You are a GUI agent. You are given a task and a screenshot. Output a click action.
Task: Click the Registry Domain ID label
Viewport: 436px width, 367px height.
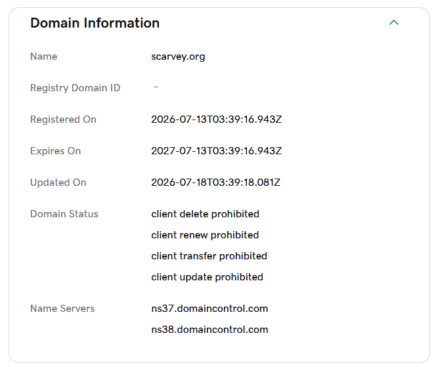[75, 88]
